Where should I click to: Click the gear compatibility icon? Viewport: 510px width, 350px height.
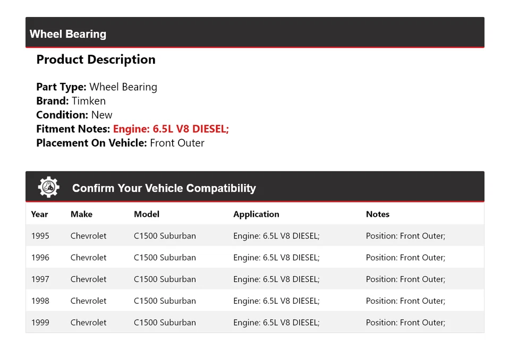point(48,187)
